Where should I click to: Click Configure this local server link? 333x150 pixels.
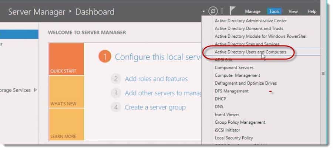coord(158,57)
